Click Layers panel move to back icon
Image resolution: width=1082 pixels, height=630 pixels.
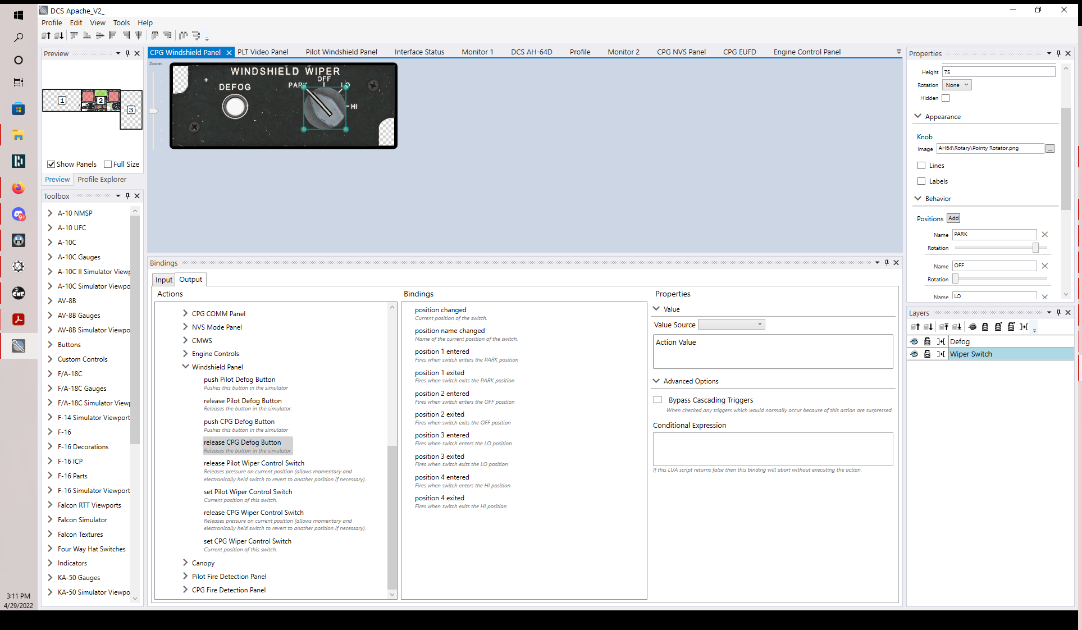tap(957, 327)
